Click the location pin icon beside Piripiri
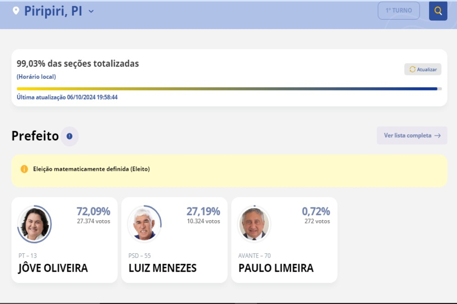The height and width of the screenshot is (304, 457). pyautogui.click(x=16, y=11)
